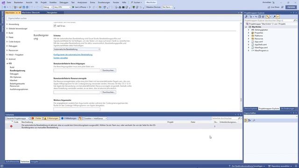Image resolution: width=299 pixels, height=168 pixels.
Task: Select MauiProgram.cs in Projektmappen-Explorer
Action: pos(262,51)
